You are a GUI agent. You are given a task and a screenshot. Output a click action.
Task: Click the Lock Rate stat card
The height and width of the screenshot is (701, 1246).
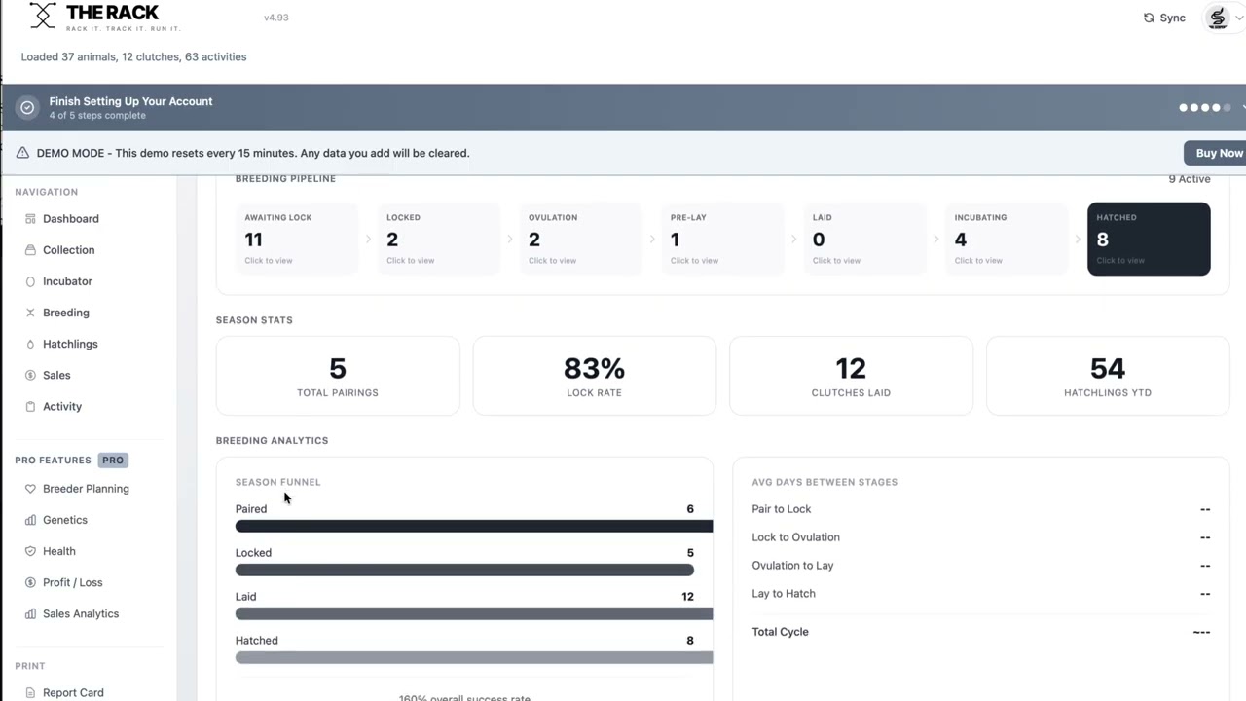pyautogui.click(x=595, y=376)
